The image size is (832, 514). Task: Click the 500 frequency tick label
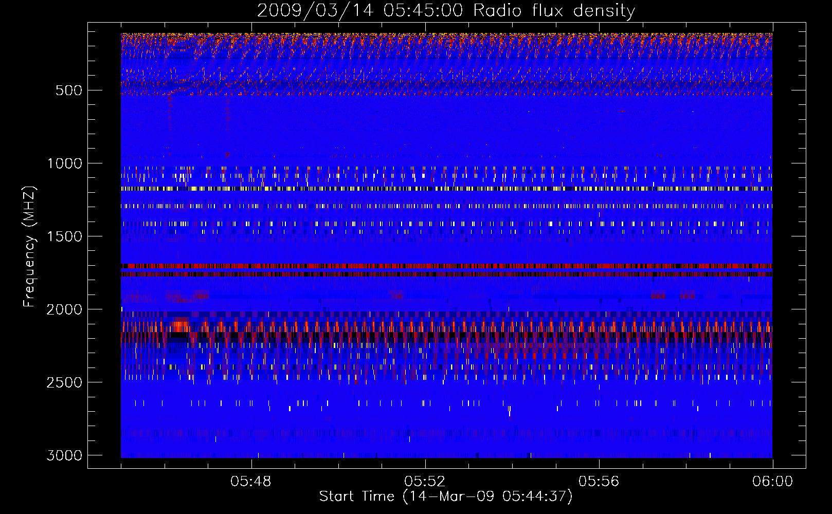coord(69,90)
